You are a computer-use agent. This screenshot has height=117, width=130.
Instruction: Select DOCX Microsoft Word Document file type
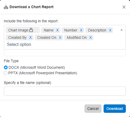point(6,67)
